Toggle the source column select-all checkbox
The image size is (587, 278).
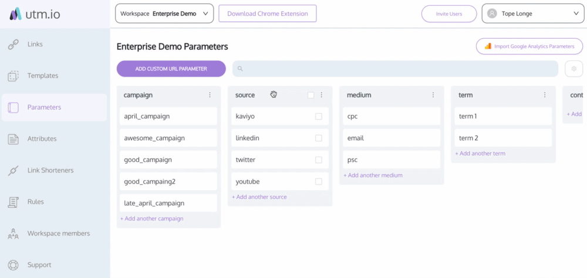311,95
